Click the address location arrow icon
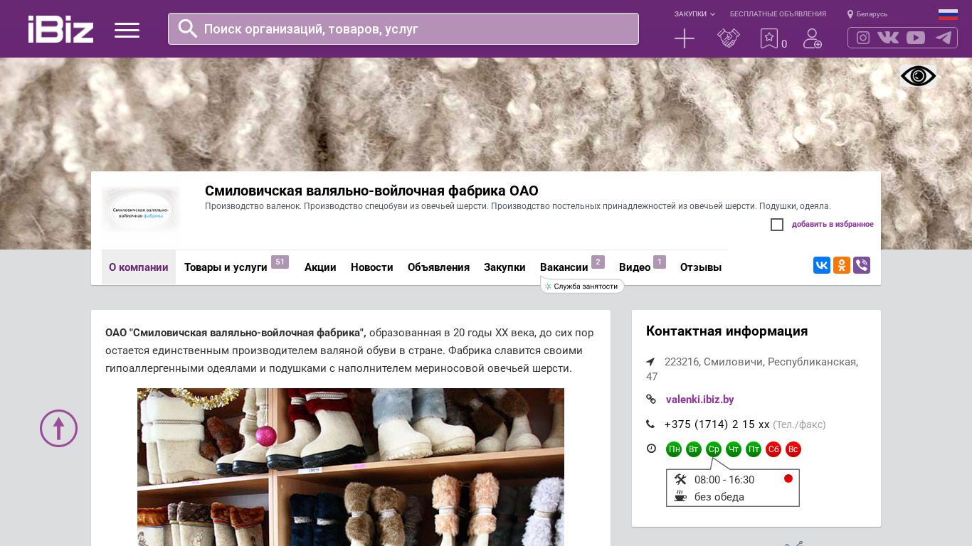 (x=650, y=362)
